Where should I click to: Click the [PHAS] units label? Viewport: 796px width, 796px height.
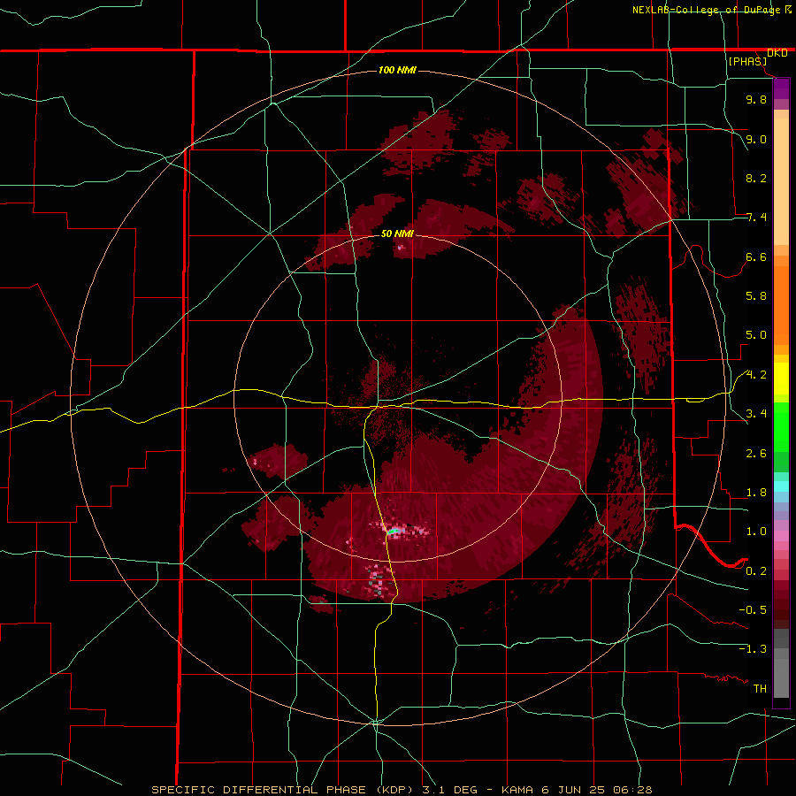click(x=747, y=62)
